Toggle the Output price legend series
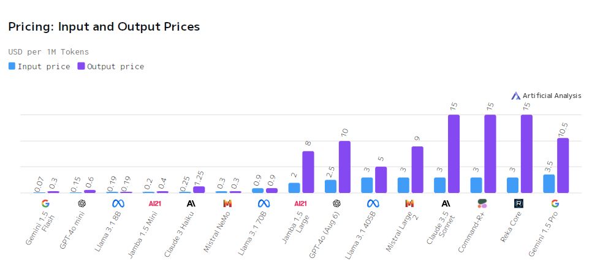The height and width of the screenshot is (272, 600). (116, 66)
